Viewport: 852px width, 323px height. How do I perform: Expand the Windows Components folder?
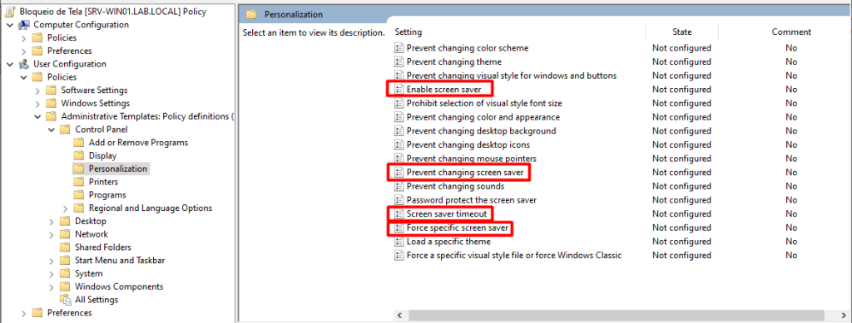[x=51, y=286]
